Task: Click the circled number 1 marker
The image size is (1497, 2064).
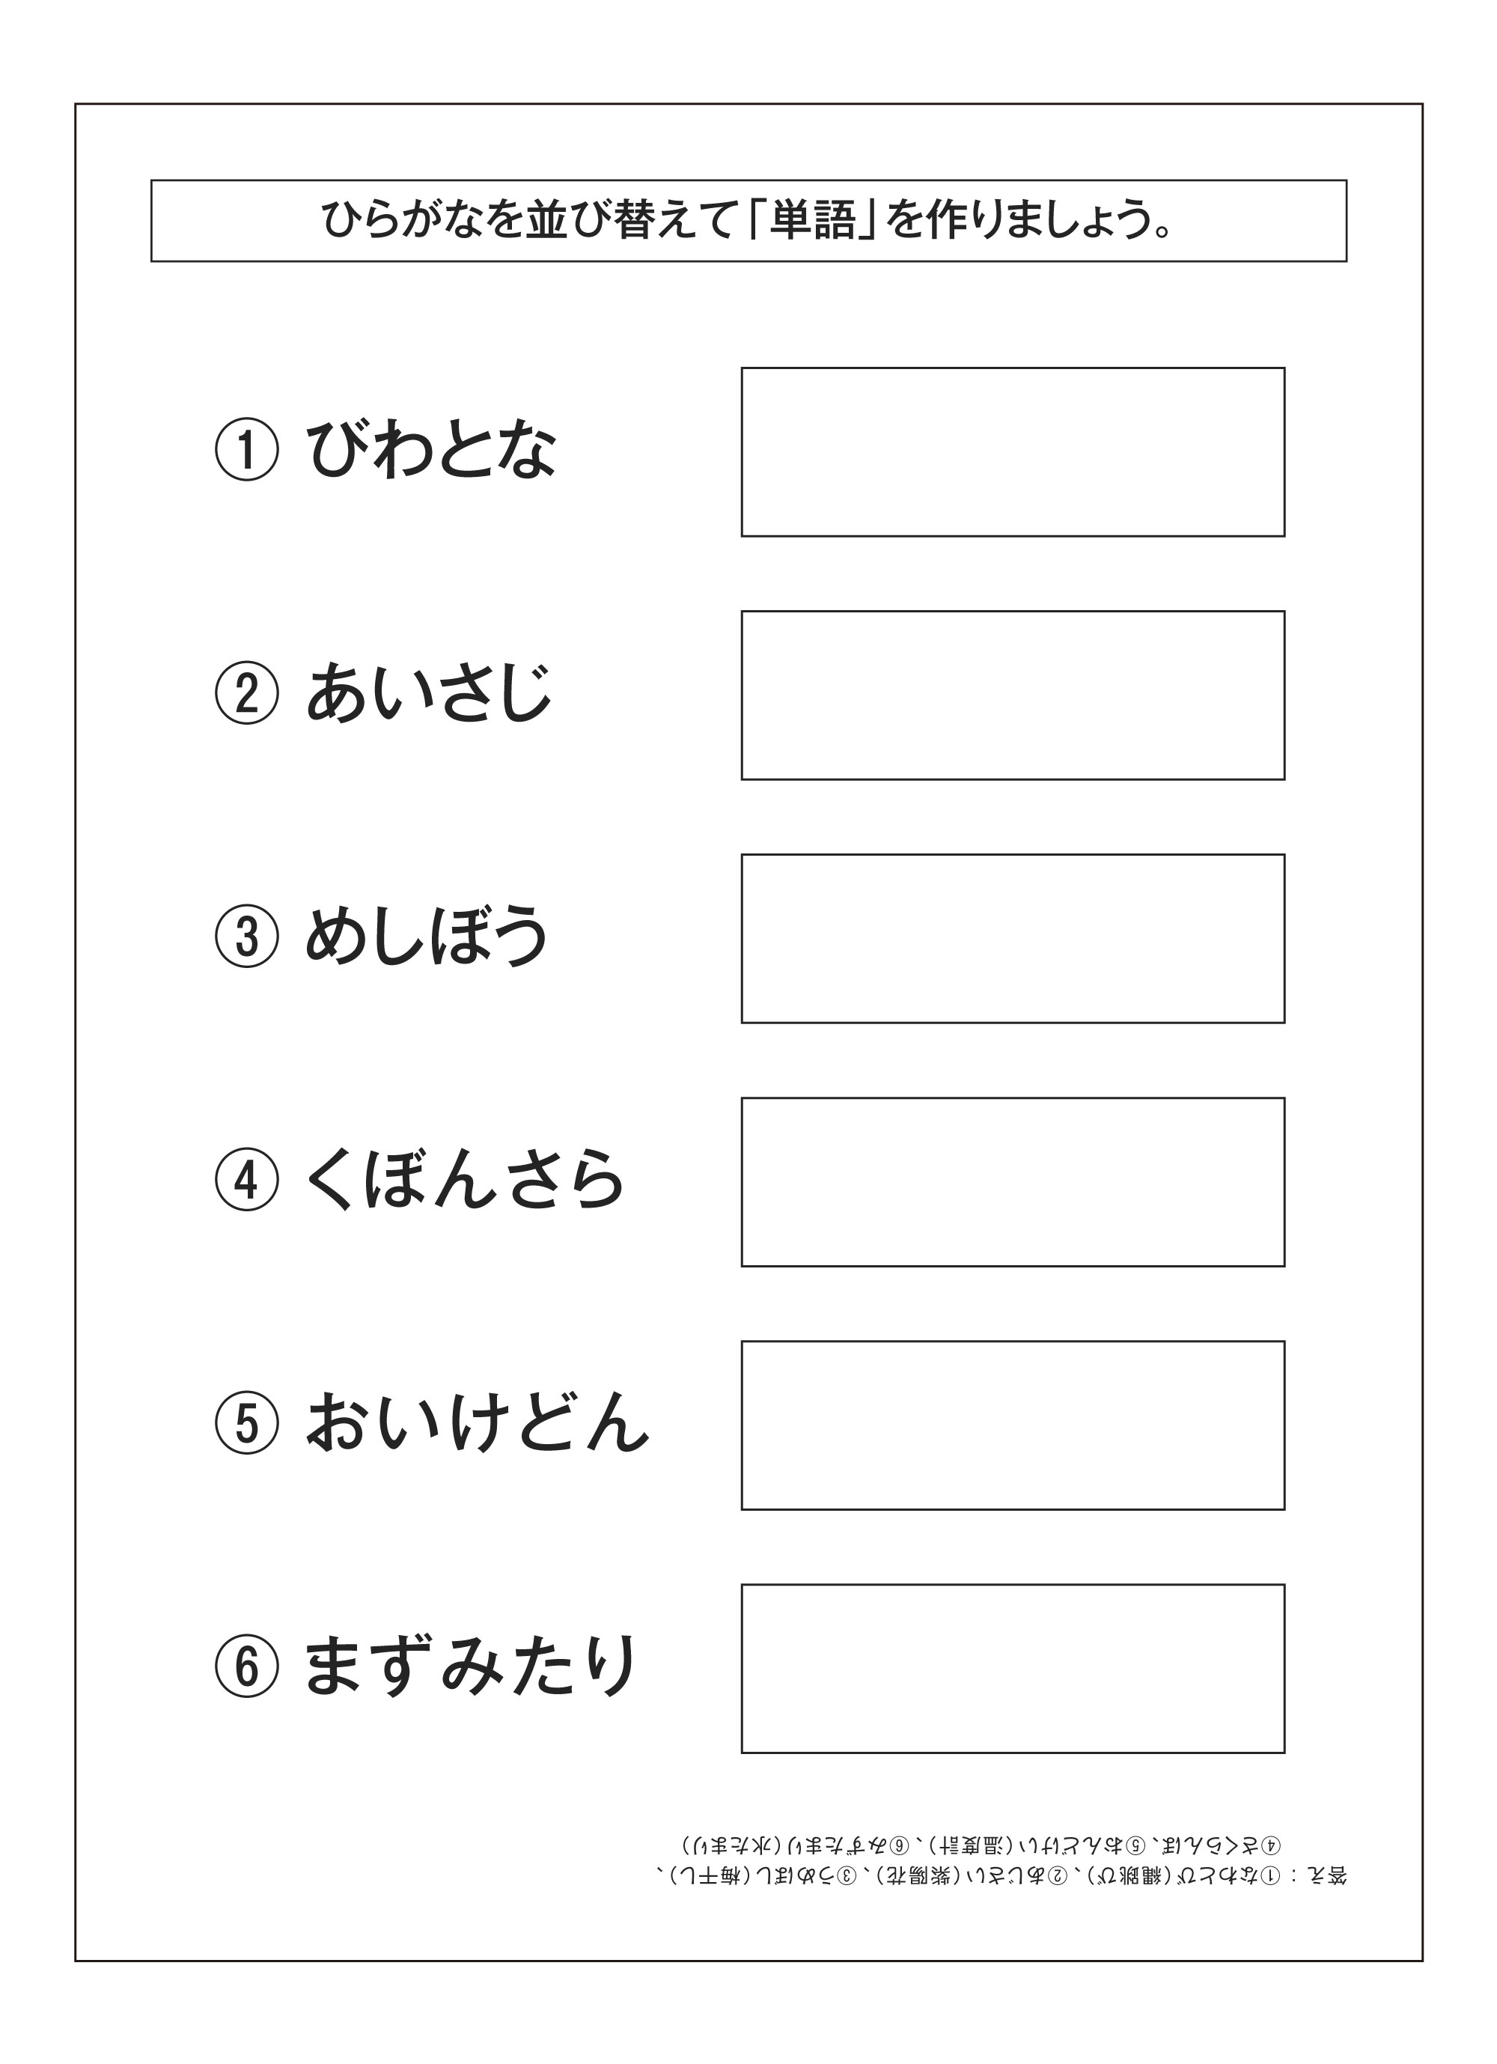Action: click(x=246, y=450)
